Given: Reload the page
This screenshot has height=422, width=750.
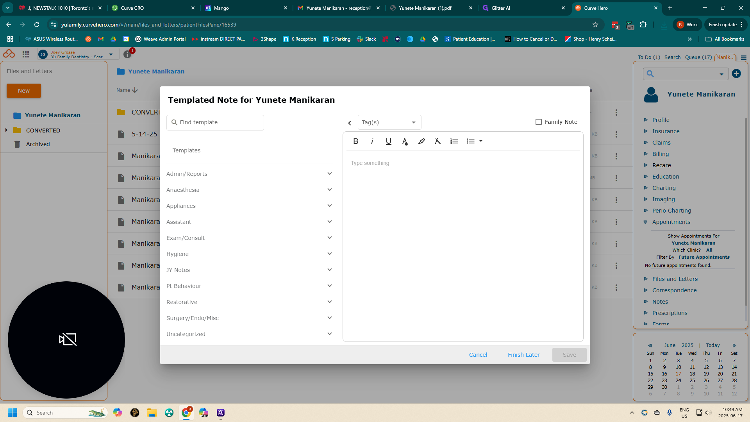Looking at the screenshot, I should [x=37, y=25].
